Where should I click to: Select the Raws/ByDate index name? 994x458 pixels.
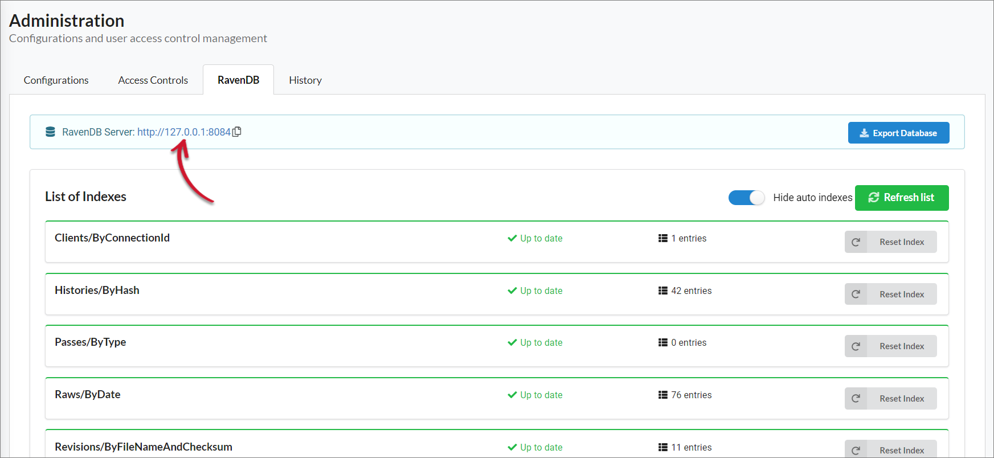[x=88, y=395]
